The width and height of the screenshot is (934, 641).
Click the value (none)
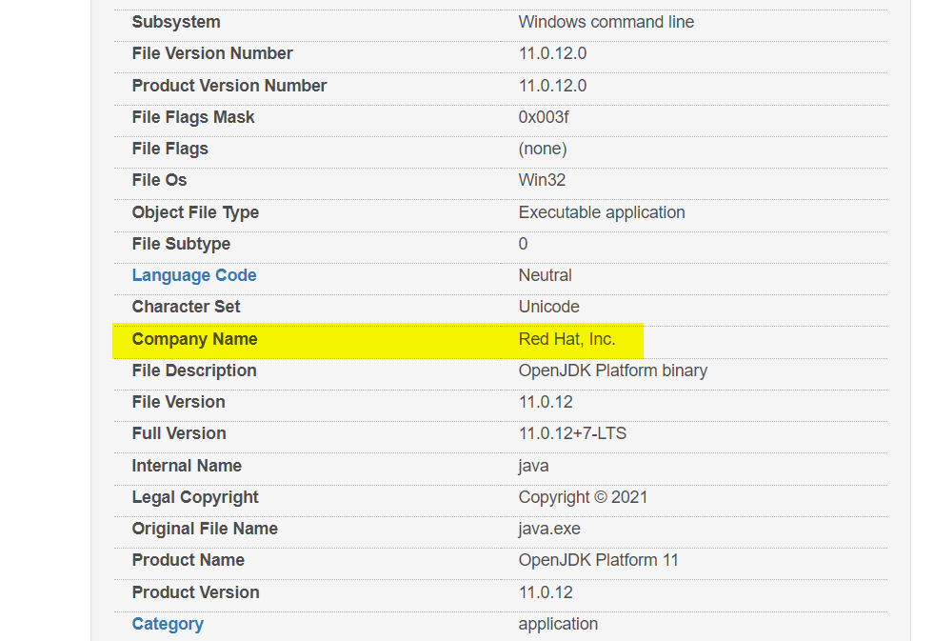tap(542, 149)
